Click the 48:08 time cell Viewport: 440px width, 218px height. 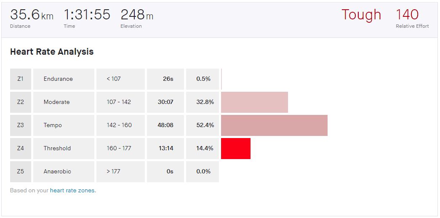(x=165, y=125)
